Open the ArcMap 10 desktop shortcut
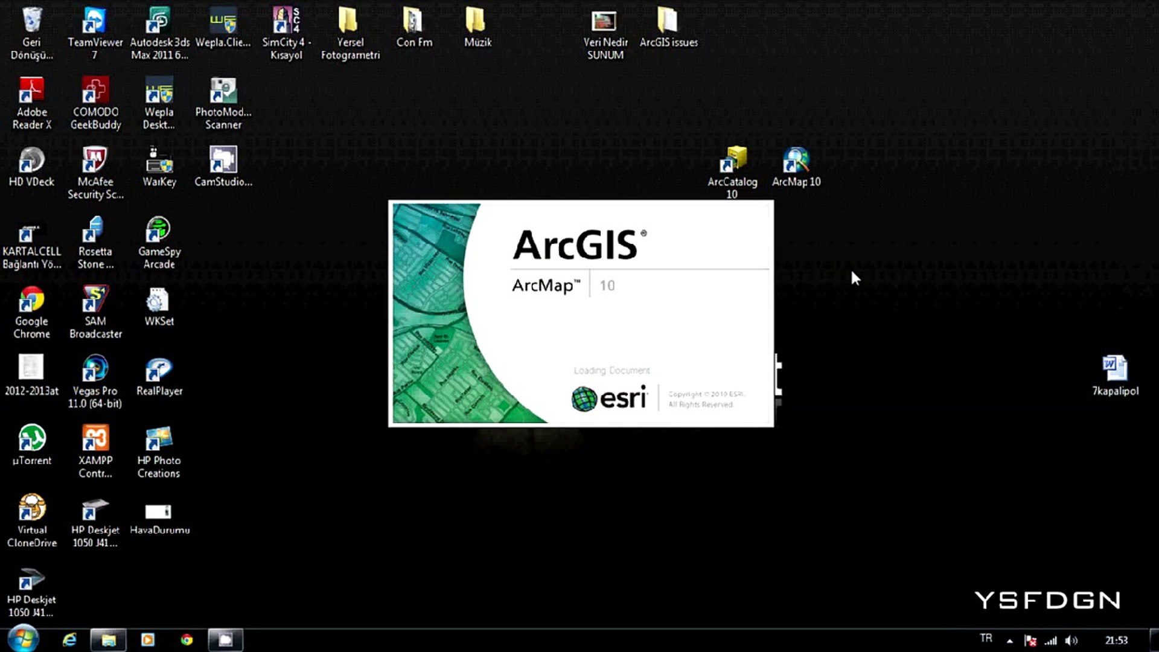This screenshot has height=652, width=1159. point(796,161)
